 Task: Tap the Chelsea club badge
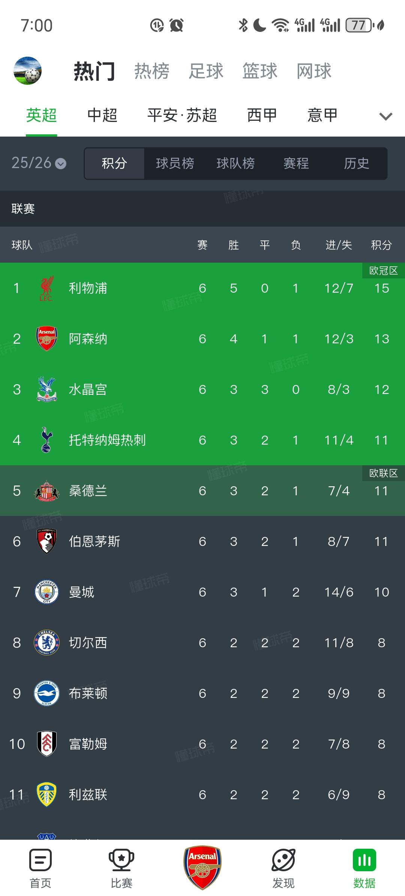click(46, 643)
